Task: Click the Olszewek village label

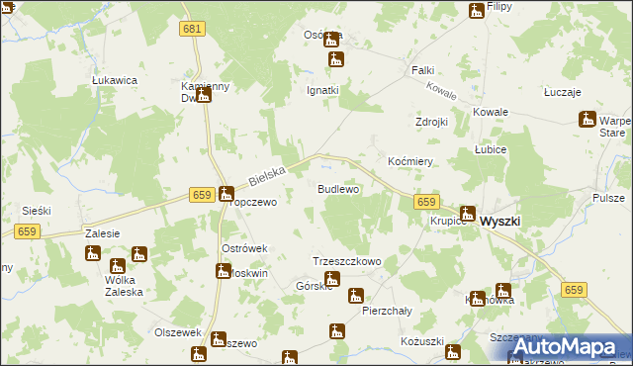Action: tap(178, 332)
